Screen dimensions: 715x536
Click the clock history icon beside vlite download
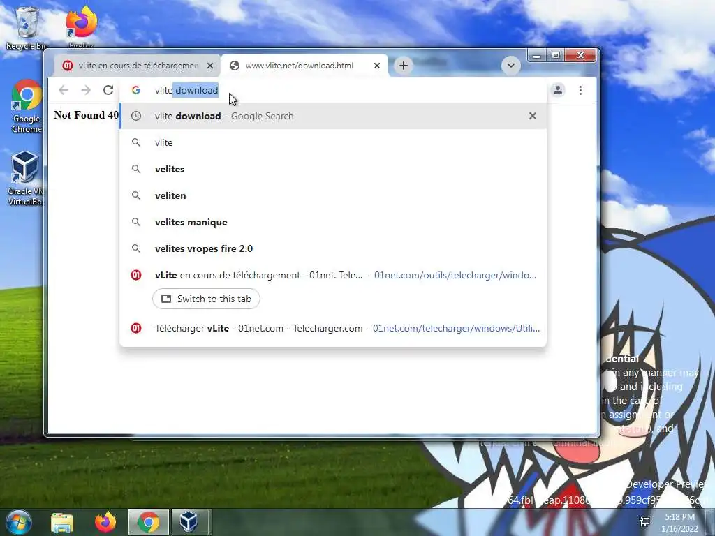tap(136, 117)
